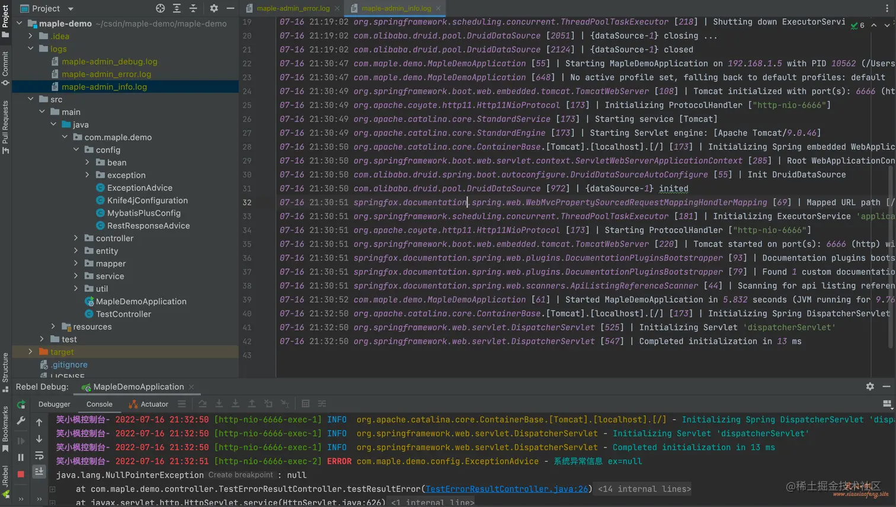This screenshot has width=896, height=507.
Task: Click the Run to Cursor icon
Action: (x=285, y=404)
